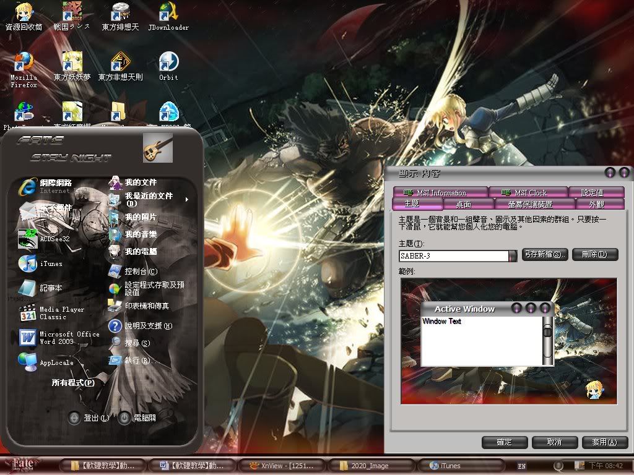Switch to 2020_Image folder taskbar button
This screenshot has height=475, width=634.
click(x=371, y=466)
